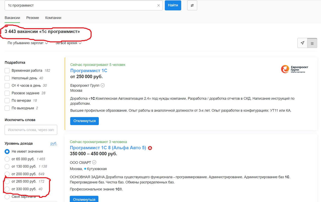Click Откликнуться on the Программист 1С vacancy
The image size is (321, 202).
[84, 121]
